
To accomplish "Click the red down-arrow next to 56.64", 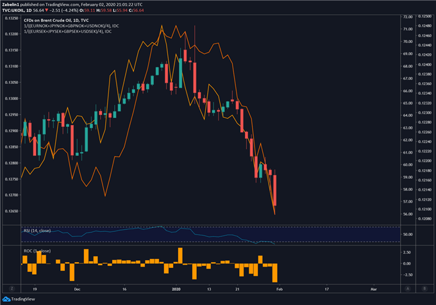I will pyautogui.click(x=47, y=10).
